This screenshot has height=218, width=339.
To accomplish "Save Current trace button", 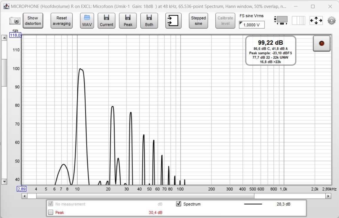I will coord(106,21).
